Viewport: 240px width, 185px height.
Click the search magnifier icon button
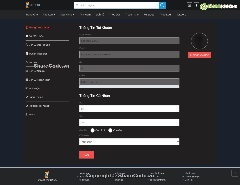tap(162, 5)
